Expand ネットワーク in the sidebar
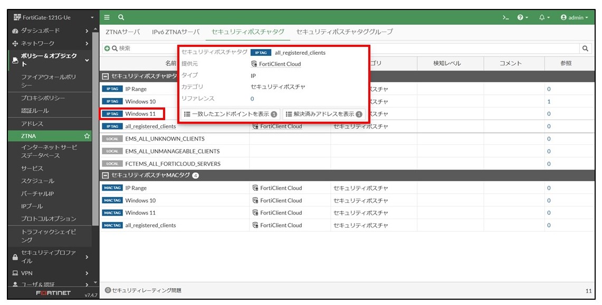Viewport: 602px width, 305px height. point(50,43)
